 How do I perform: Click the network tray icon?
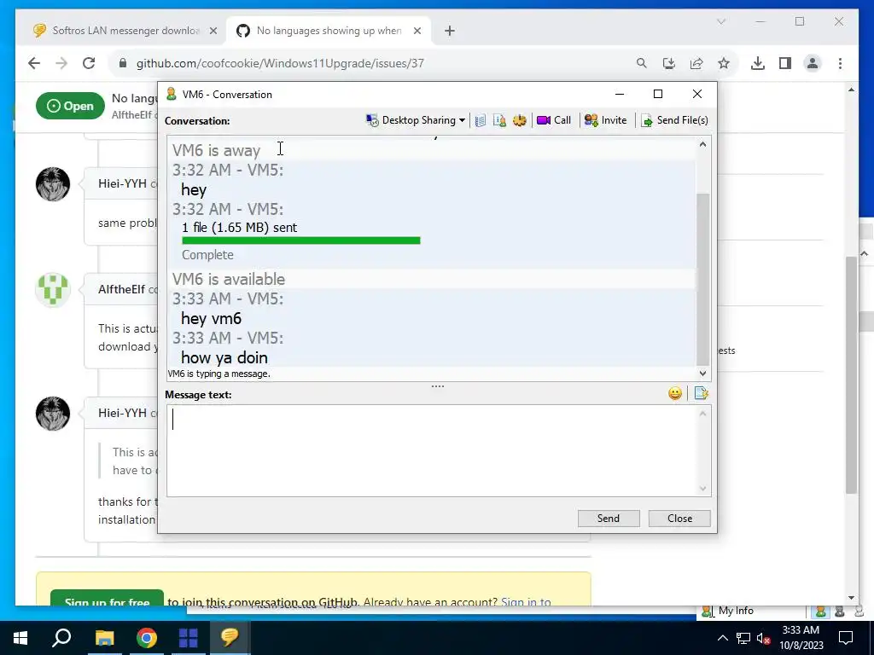coord(743,638)
